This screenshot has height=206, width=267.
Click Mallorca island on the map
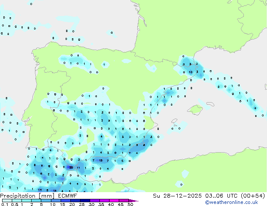point(195,110)
